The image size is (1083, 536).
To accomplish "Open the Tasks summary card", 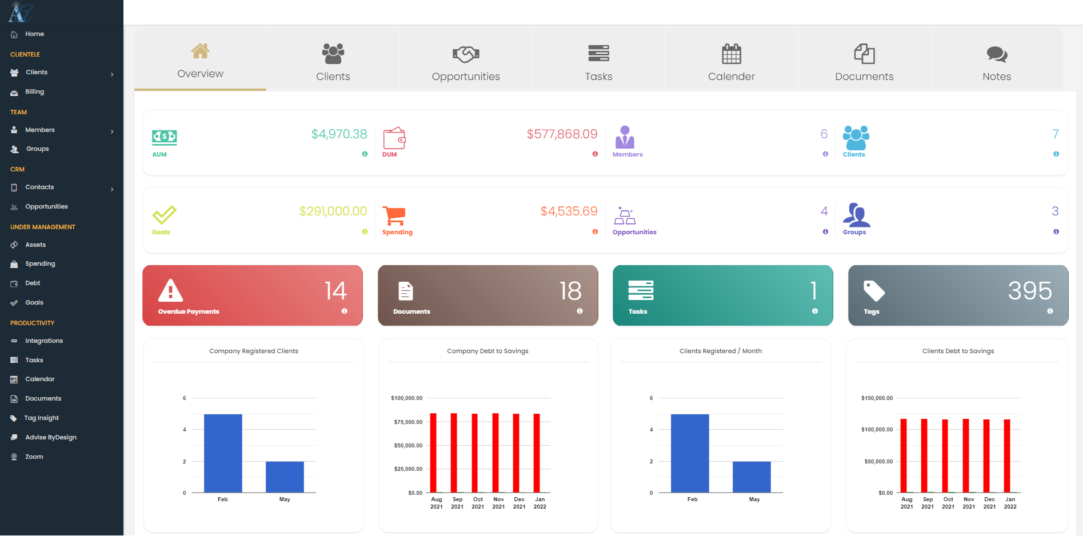I will tap(723, 295).
